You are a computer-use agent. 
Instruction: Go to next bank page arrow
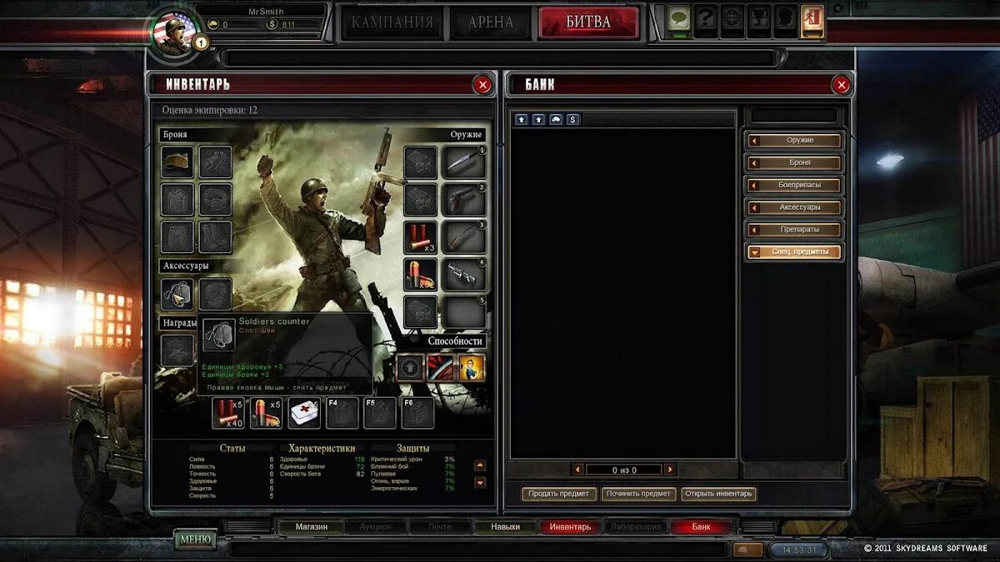pyautogui.click(x=670, y=470)
